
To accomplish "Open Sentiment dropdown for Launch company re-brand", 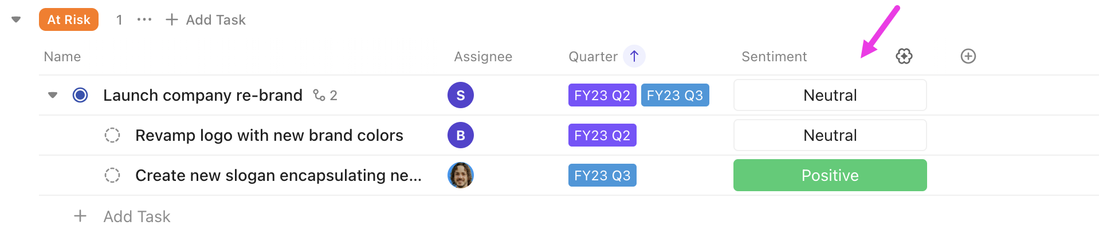I will (x=830, y=95).
